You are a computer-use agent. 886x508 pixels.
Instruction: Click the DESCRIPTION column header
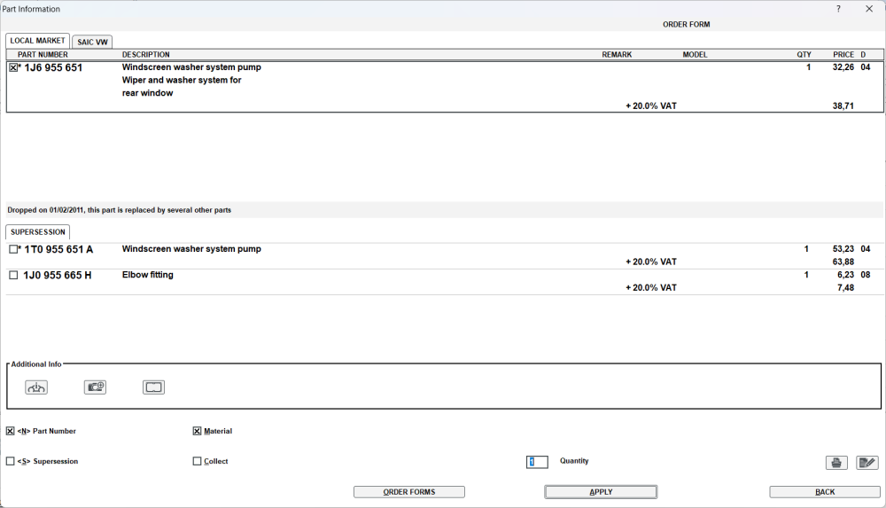click(x=146, y=55)
